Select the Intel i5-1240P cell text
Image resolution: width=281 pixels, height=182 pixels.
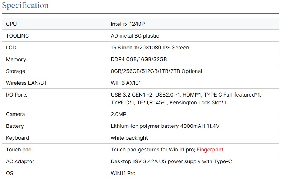pos(128,24)
